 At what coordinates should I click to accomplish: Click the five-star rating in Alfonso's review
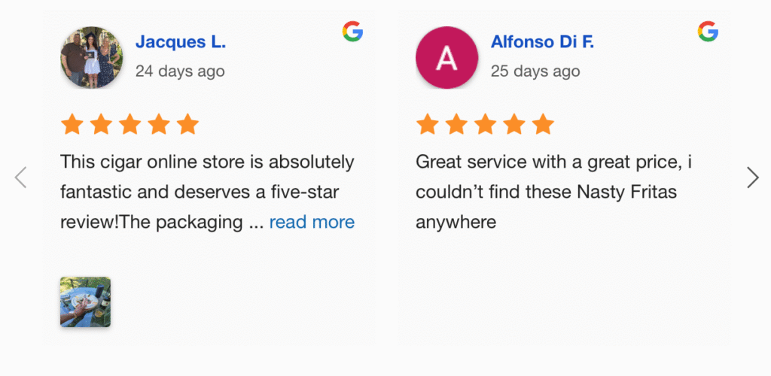click(x=485, y=124)
